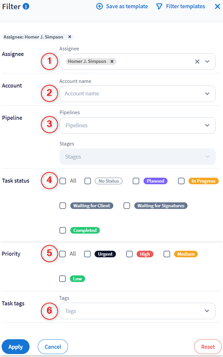This screenshot has width=223, height=357.
Task: Click the Cancel button
Action: (x=53, y=347)
